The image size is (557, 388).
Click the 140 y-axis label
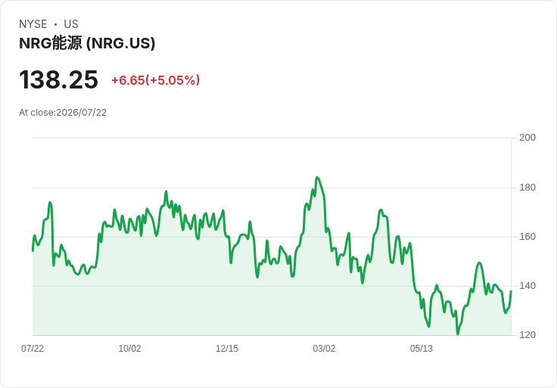(x=527, y=286)
